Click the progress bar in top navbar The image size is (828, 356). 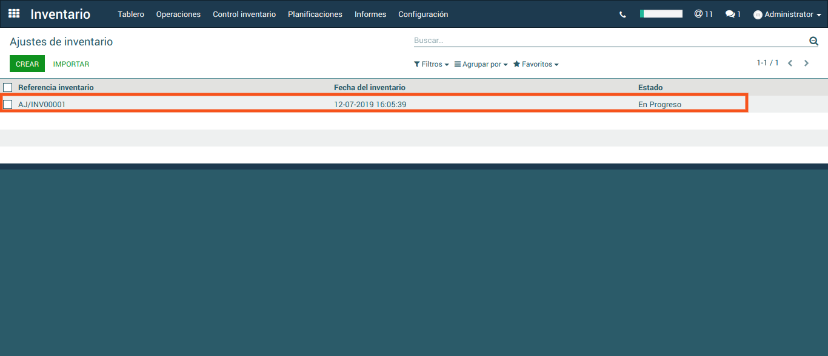[661, 13]
